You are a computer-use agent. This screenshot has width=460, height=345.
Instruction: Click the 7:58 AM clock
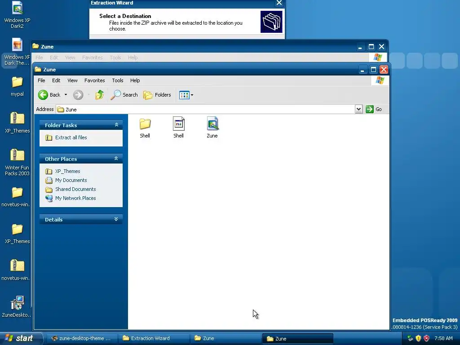tap(443, 338)
